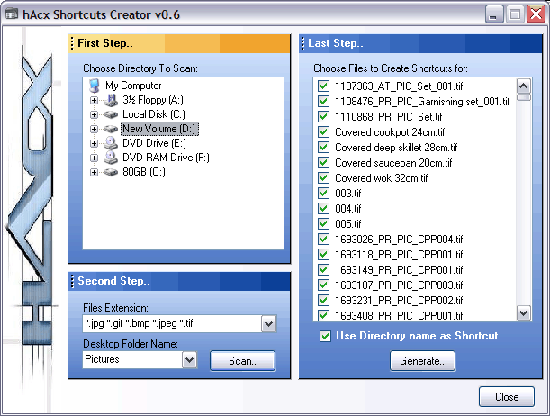Expand the Local Disk (C:) tree node
This screenshot has width=550, height=416.
[94, 114]
